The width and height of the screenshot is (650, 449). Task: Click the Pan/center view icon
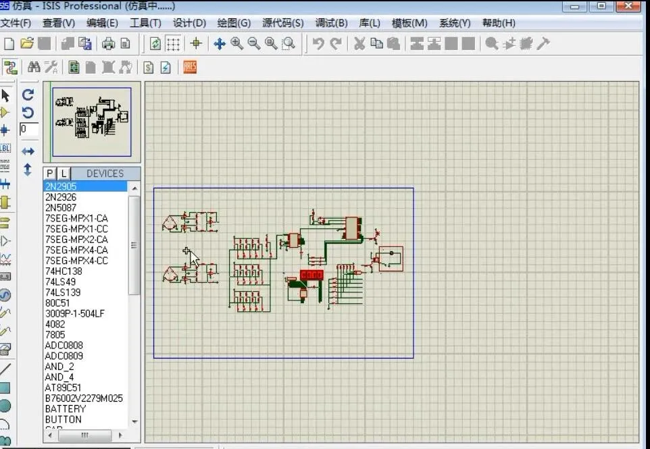[x=220, y=43]
